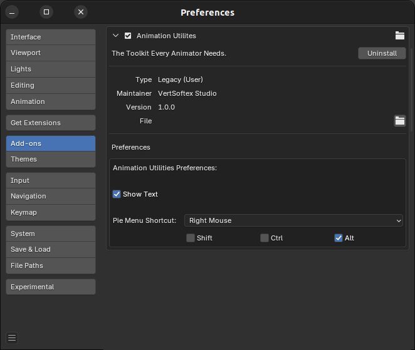Screen dimensions: 415x350
Task: Disable the Animation Utilites add-on checkbox
Action: click(x=128, y=36)
